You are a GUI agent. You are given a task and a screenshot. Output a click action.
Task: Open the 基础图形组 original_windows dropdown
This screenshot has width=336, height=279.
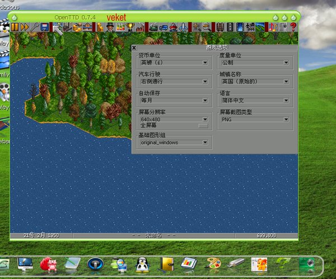point(174,142)
